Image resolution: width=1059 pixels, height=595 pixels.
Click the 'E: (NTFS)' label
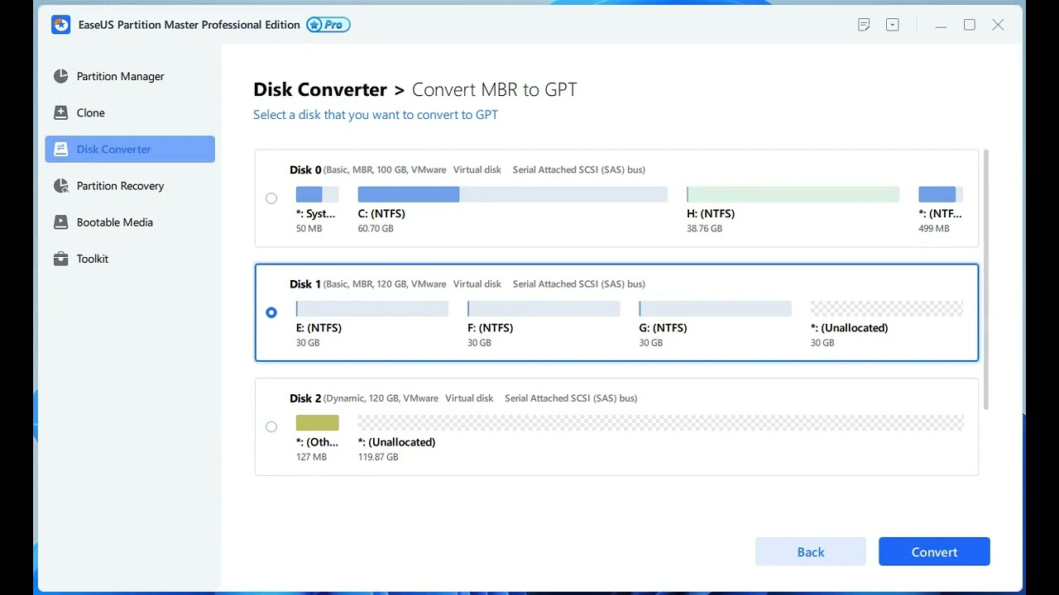[x=319, y=327]
